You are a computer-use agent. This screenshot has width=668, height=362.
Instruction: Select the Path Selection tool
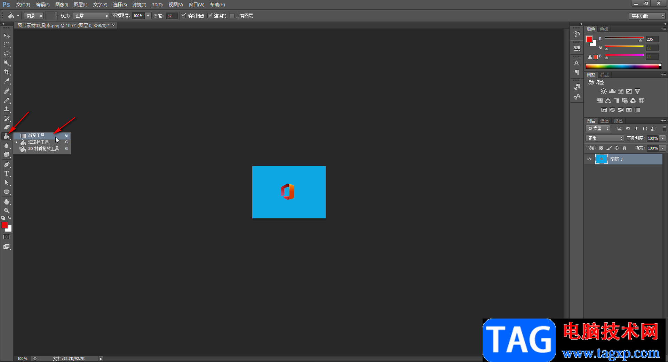(7, 183)
